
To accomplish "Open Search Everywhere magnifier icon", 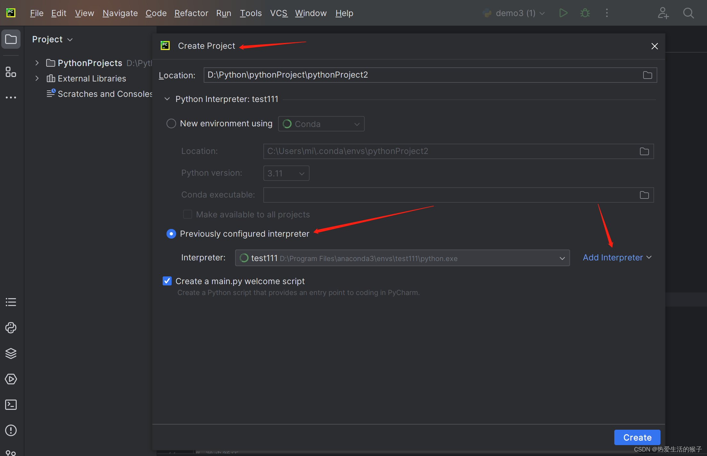I will [x=688, y=13].
